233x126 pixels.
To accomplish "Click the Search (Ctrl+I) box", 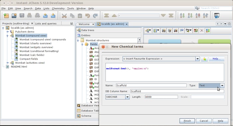I will pyautogui.click(x=216, y=8).
